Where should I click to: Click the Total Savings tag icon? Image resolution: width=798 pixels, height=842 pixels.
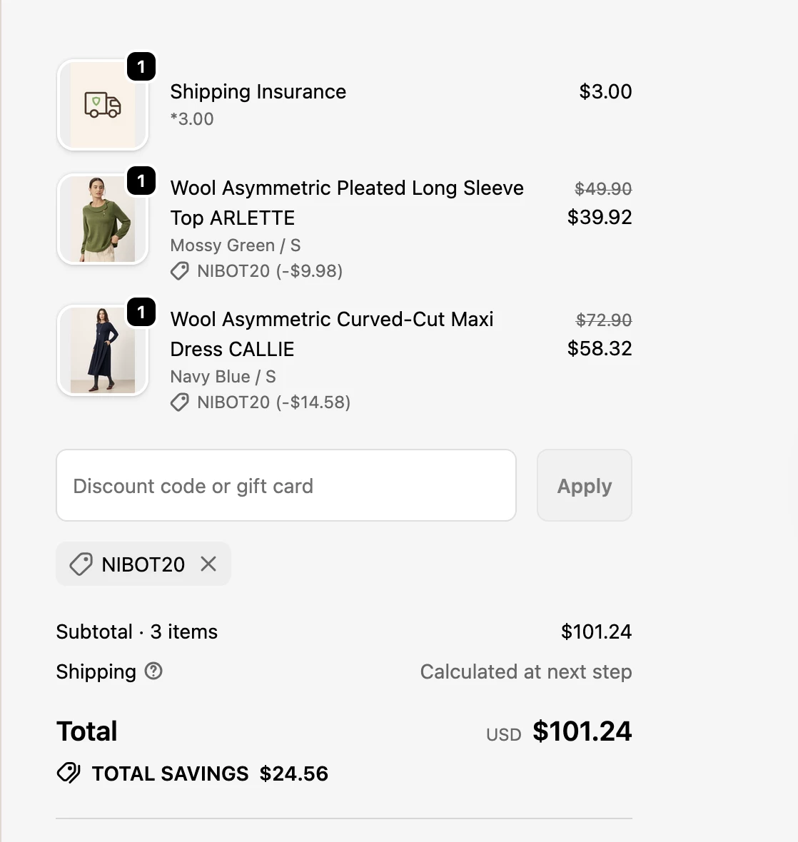[x=69, y=773]
